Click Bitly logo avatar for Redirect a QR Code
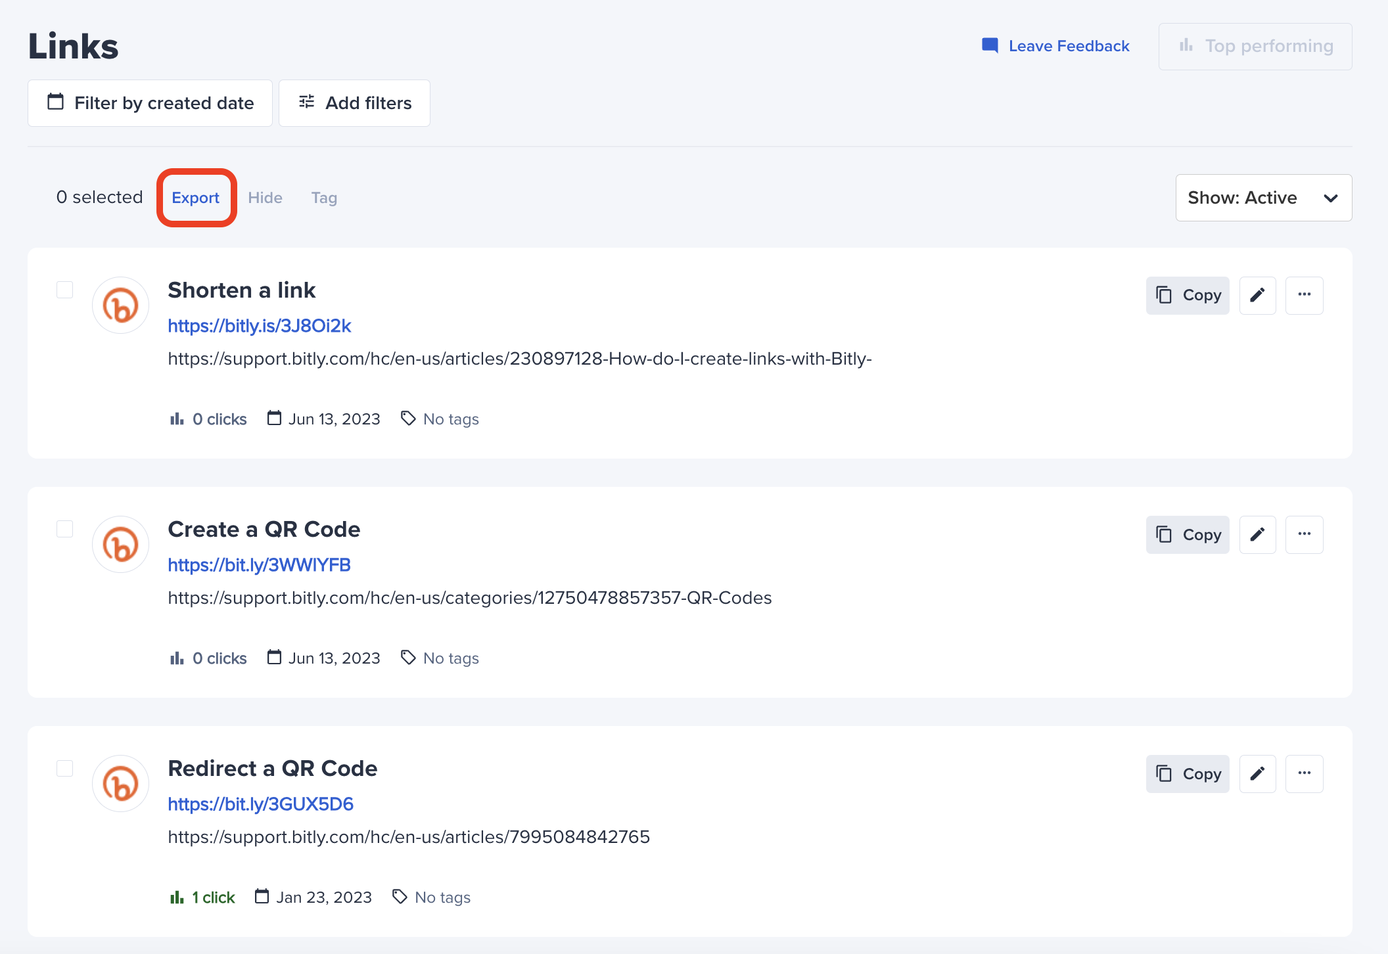 pyautogui.click(x=120, y=784)
